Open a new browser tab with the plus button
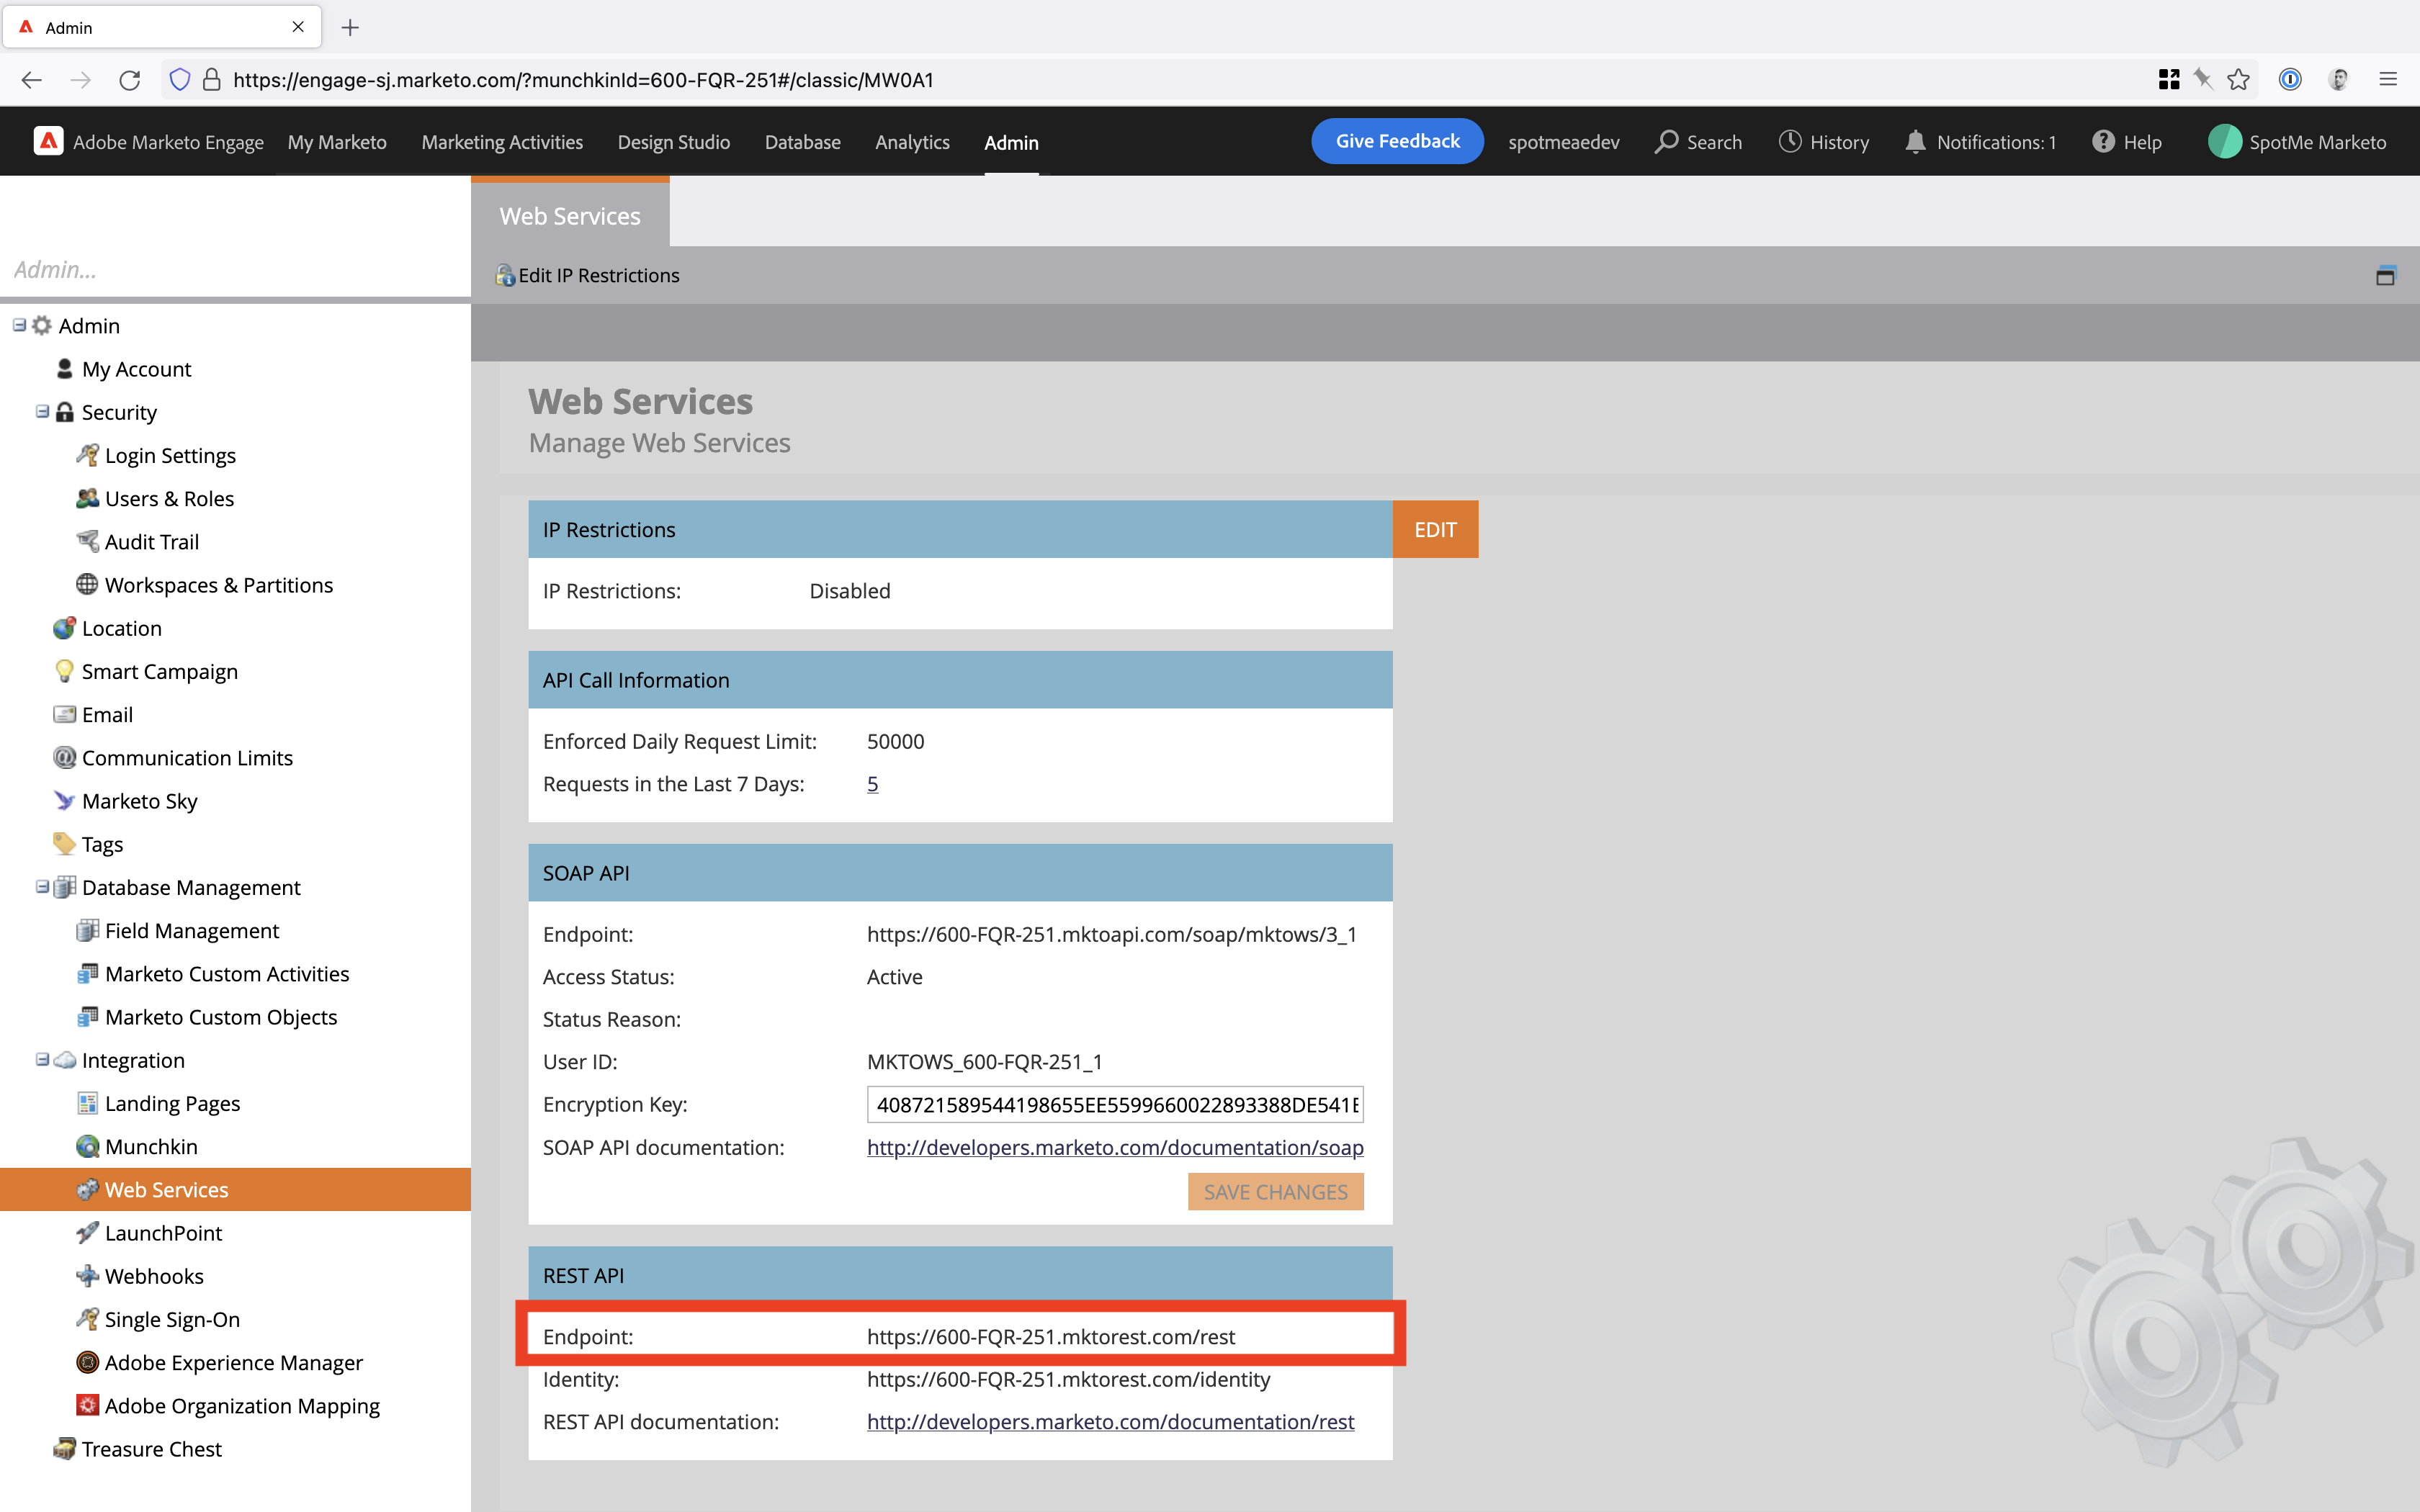 tap(350, 27)
